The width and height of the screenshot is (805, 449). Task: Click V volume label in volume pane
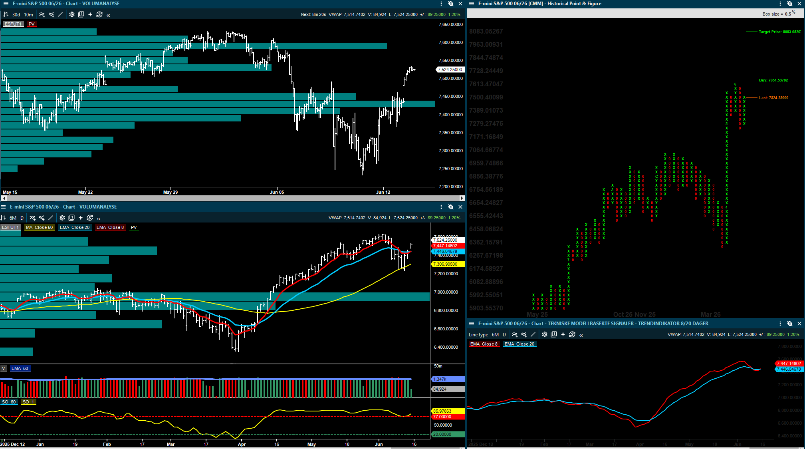coord(4,368)
